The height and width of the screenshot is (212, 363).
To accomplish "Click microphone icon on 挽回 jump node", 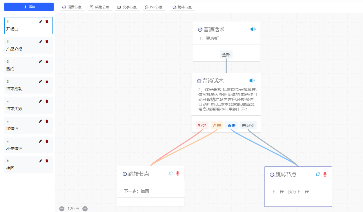I will pos(178,173).
